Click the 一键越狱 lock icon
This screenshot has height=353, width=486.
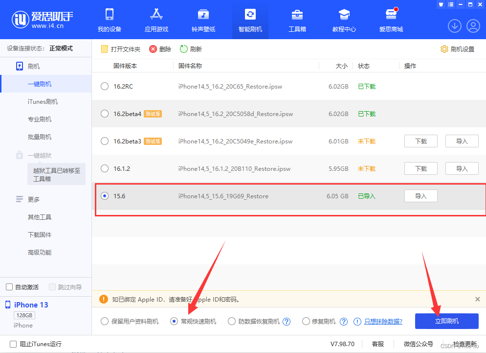tap(20, 155)
